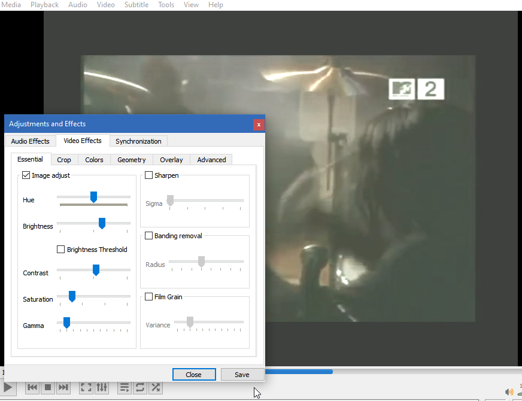522x401 pixels.
Task: Click the Gamma slider handle
Action: (x=66, y=323)
